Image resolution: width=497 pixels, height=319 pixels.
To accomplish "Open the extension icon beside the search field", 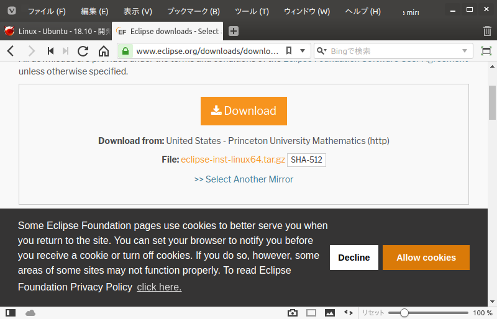I will (x=486, y=51).
